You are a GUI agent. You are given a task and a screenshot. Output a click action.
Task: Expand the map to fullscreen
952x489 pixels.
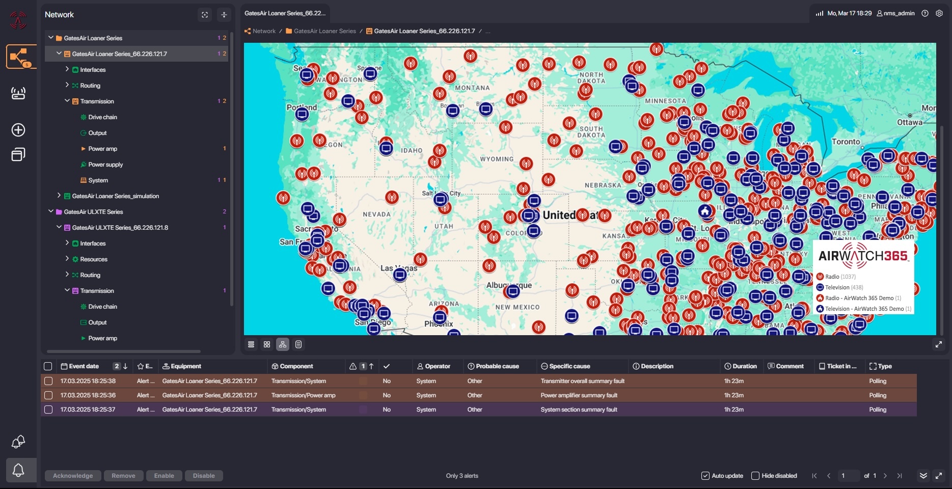pyautogui.click(x=938, y=345)
